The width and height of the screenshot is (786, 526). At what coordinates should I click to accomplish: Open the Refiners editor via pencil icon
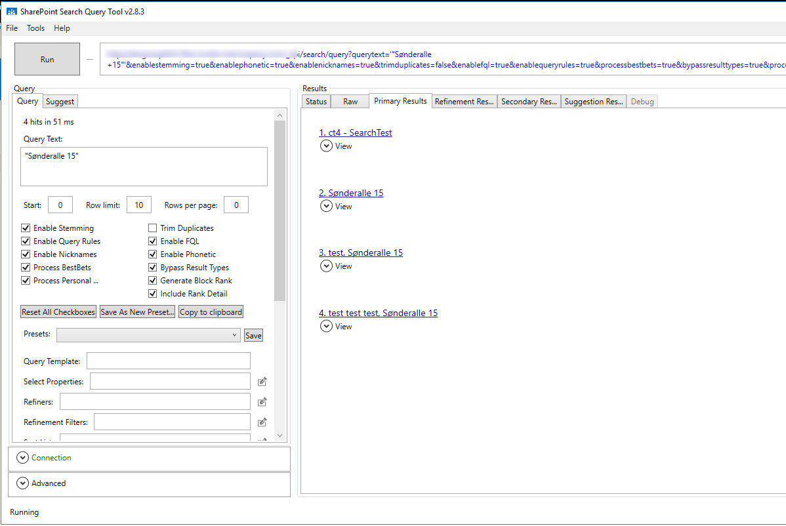coord(262,401)
